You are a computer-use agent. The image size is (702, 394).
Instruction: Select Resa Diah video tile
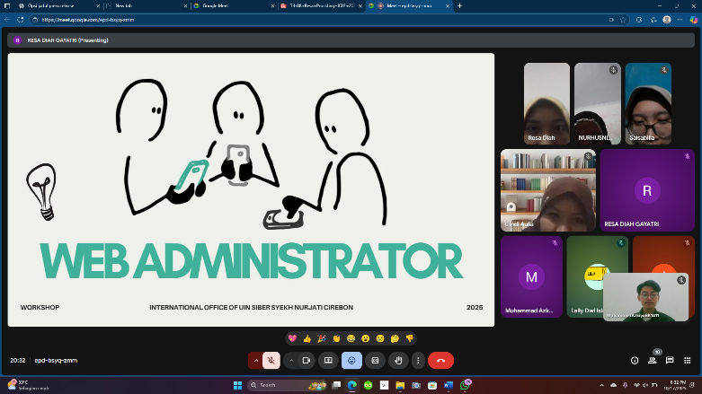click(546, 104)
